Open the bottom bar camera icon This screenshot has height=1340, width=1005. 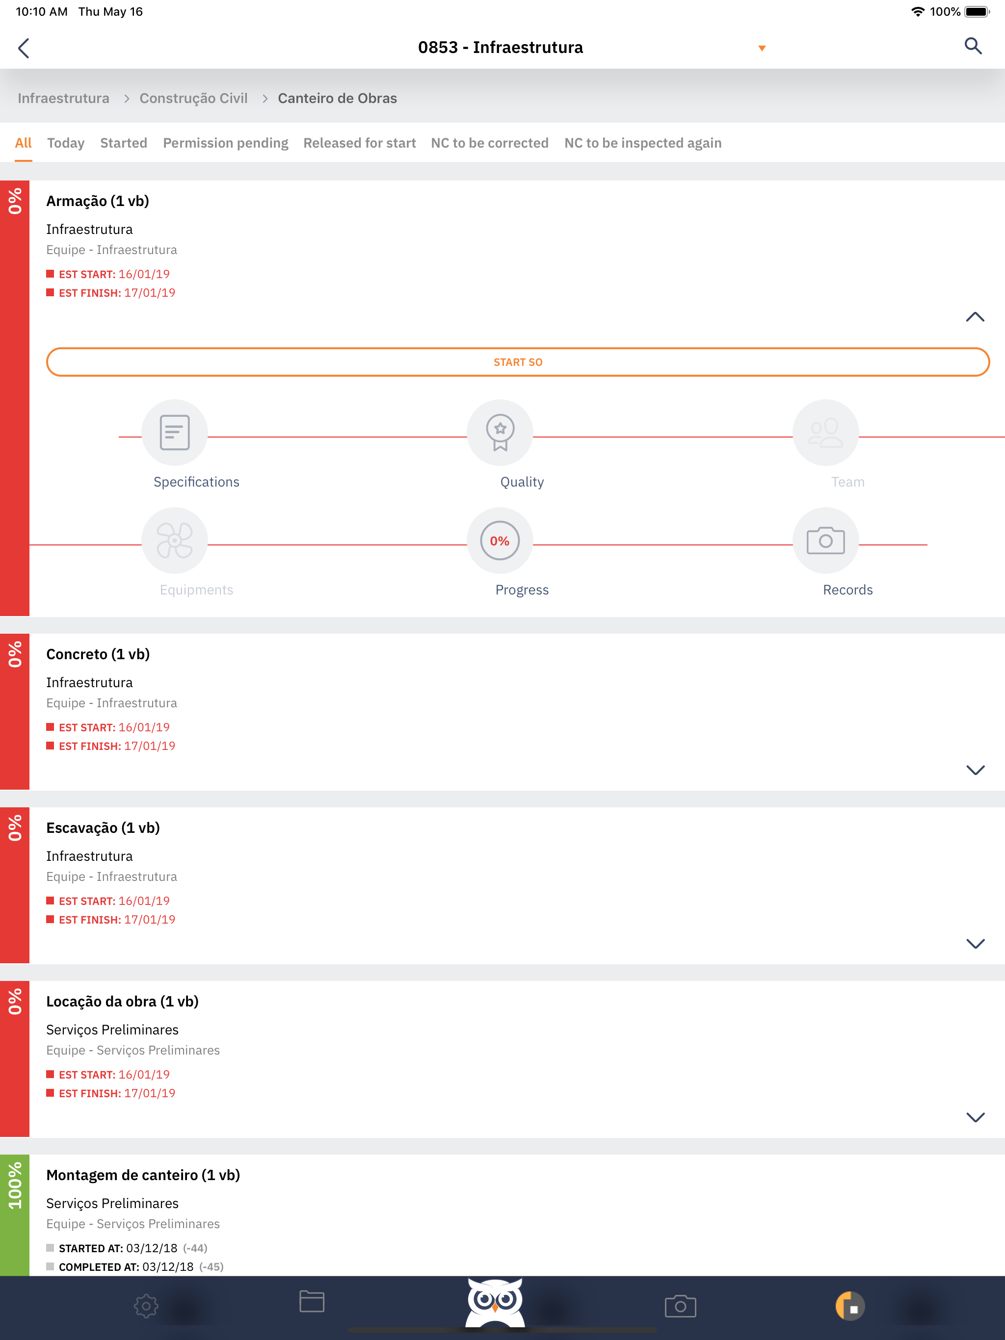[680, 1306]
